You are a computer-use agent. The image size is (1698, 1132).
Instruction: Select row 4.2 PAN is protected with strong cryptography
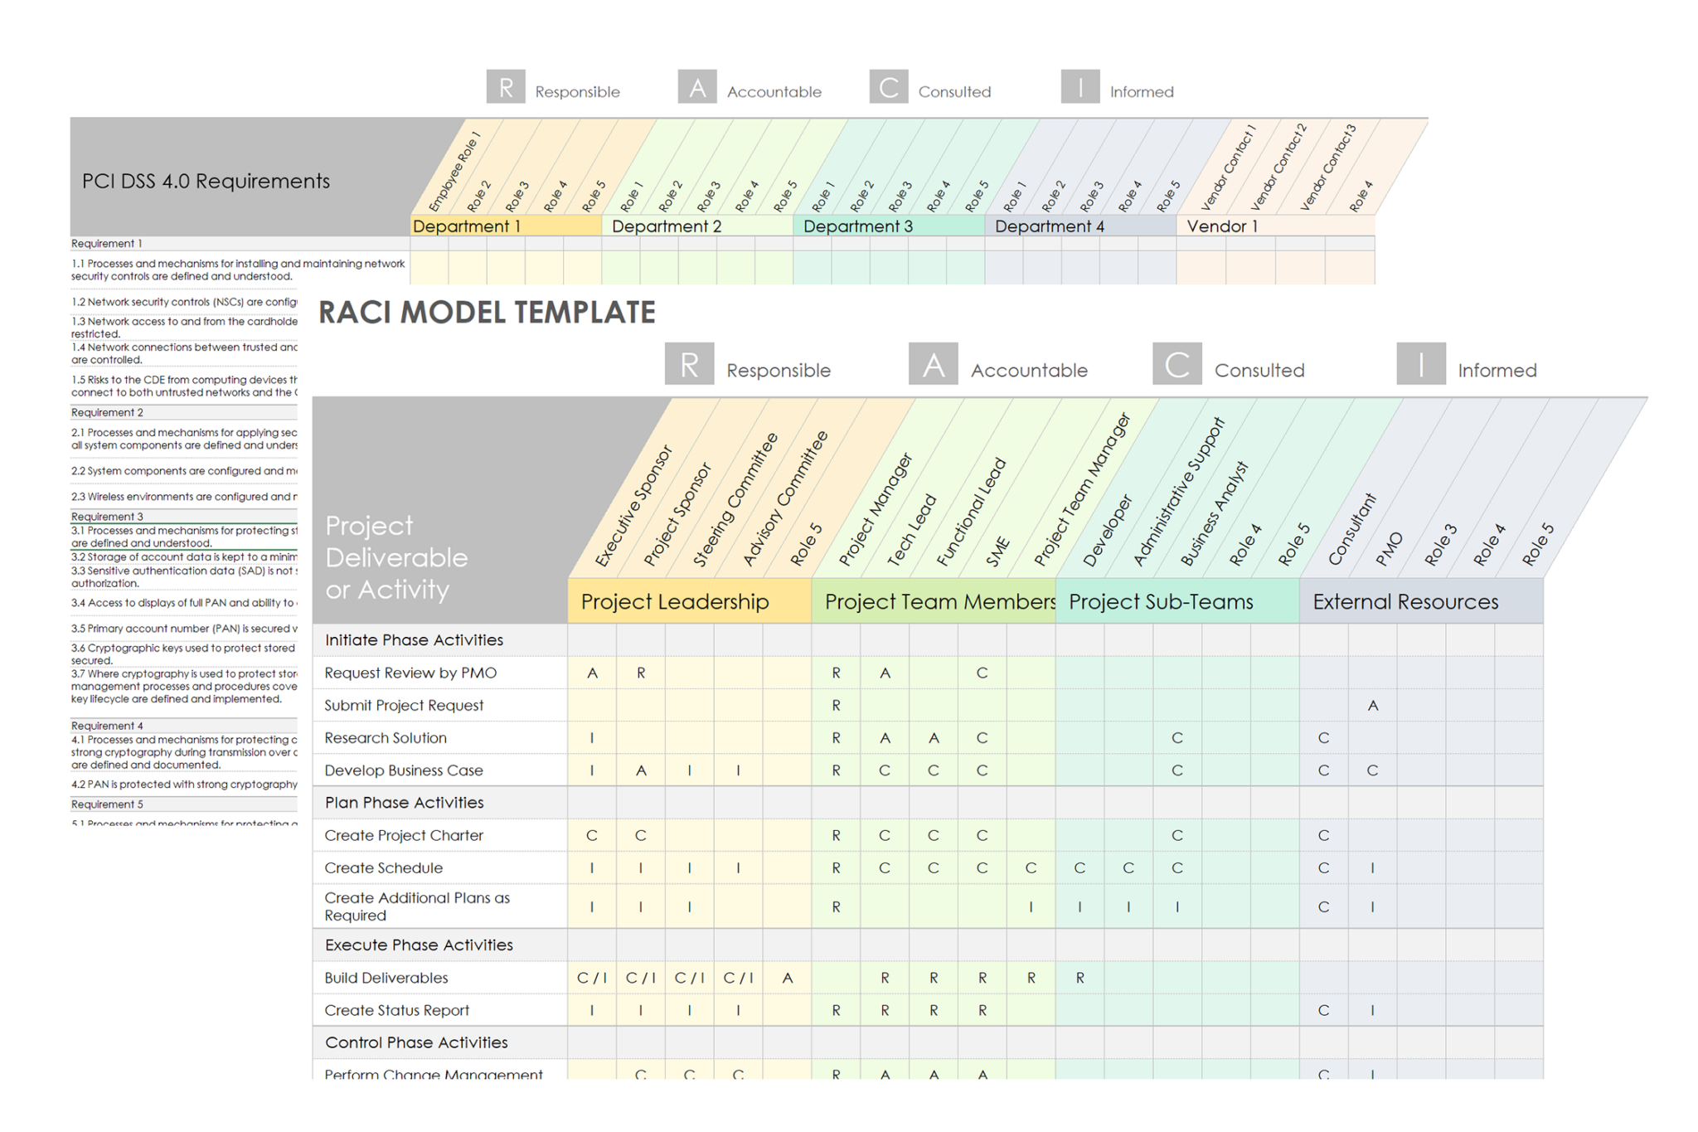click(184, 784)
